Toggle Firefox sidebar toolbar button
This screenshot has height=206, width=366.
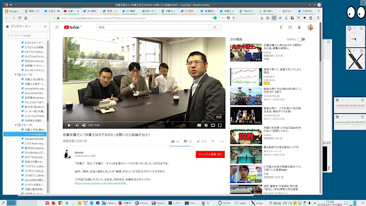[x=274, y=18]
